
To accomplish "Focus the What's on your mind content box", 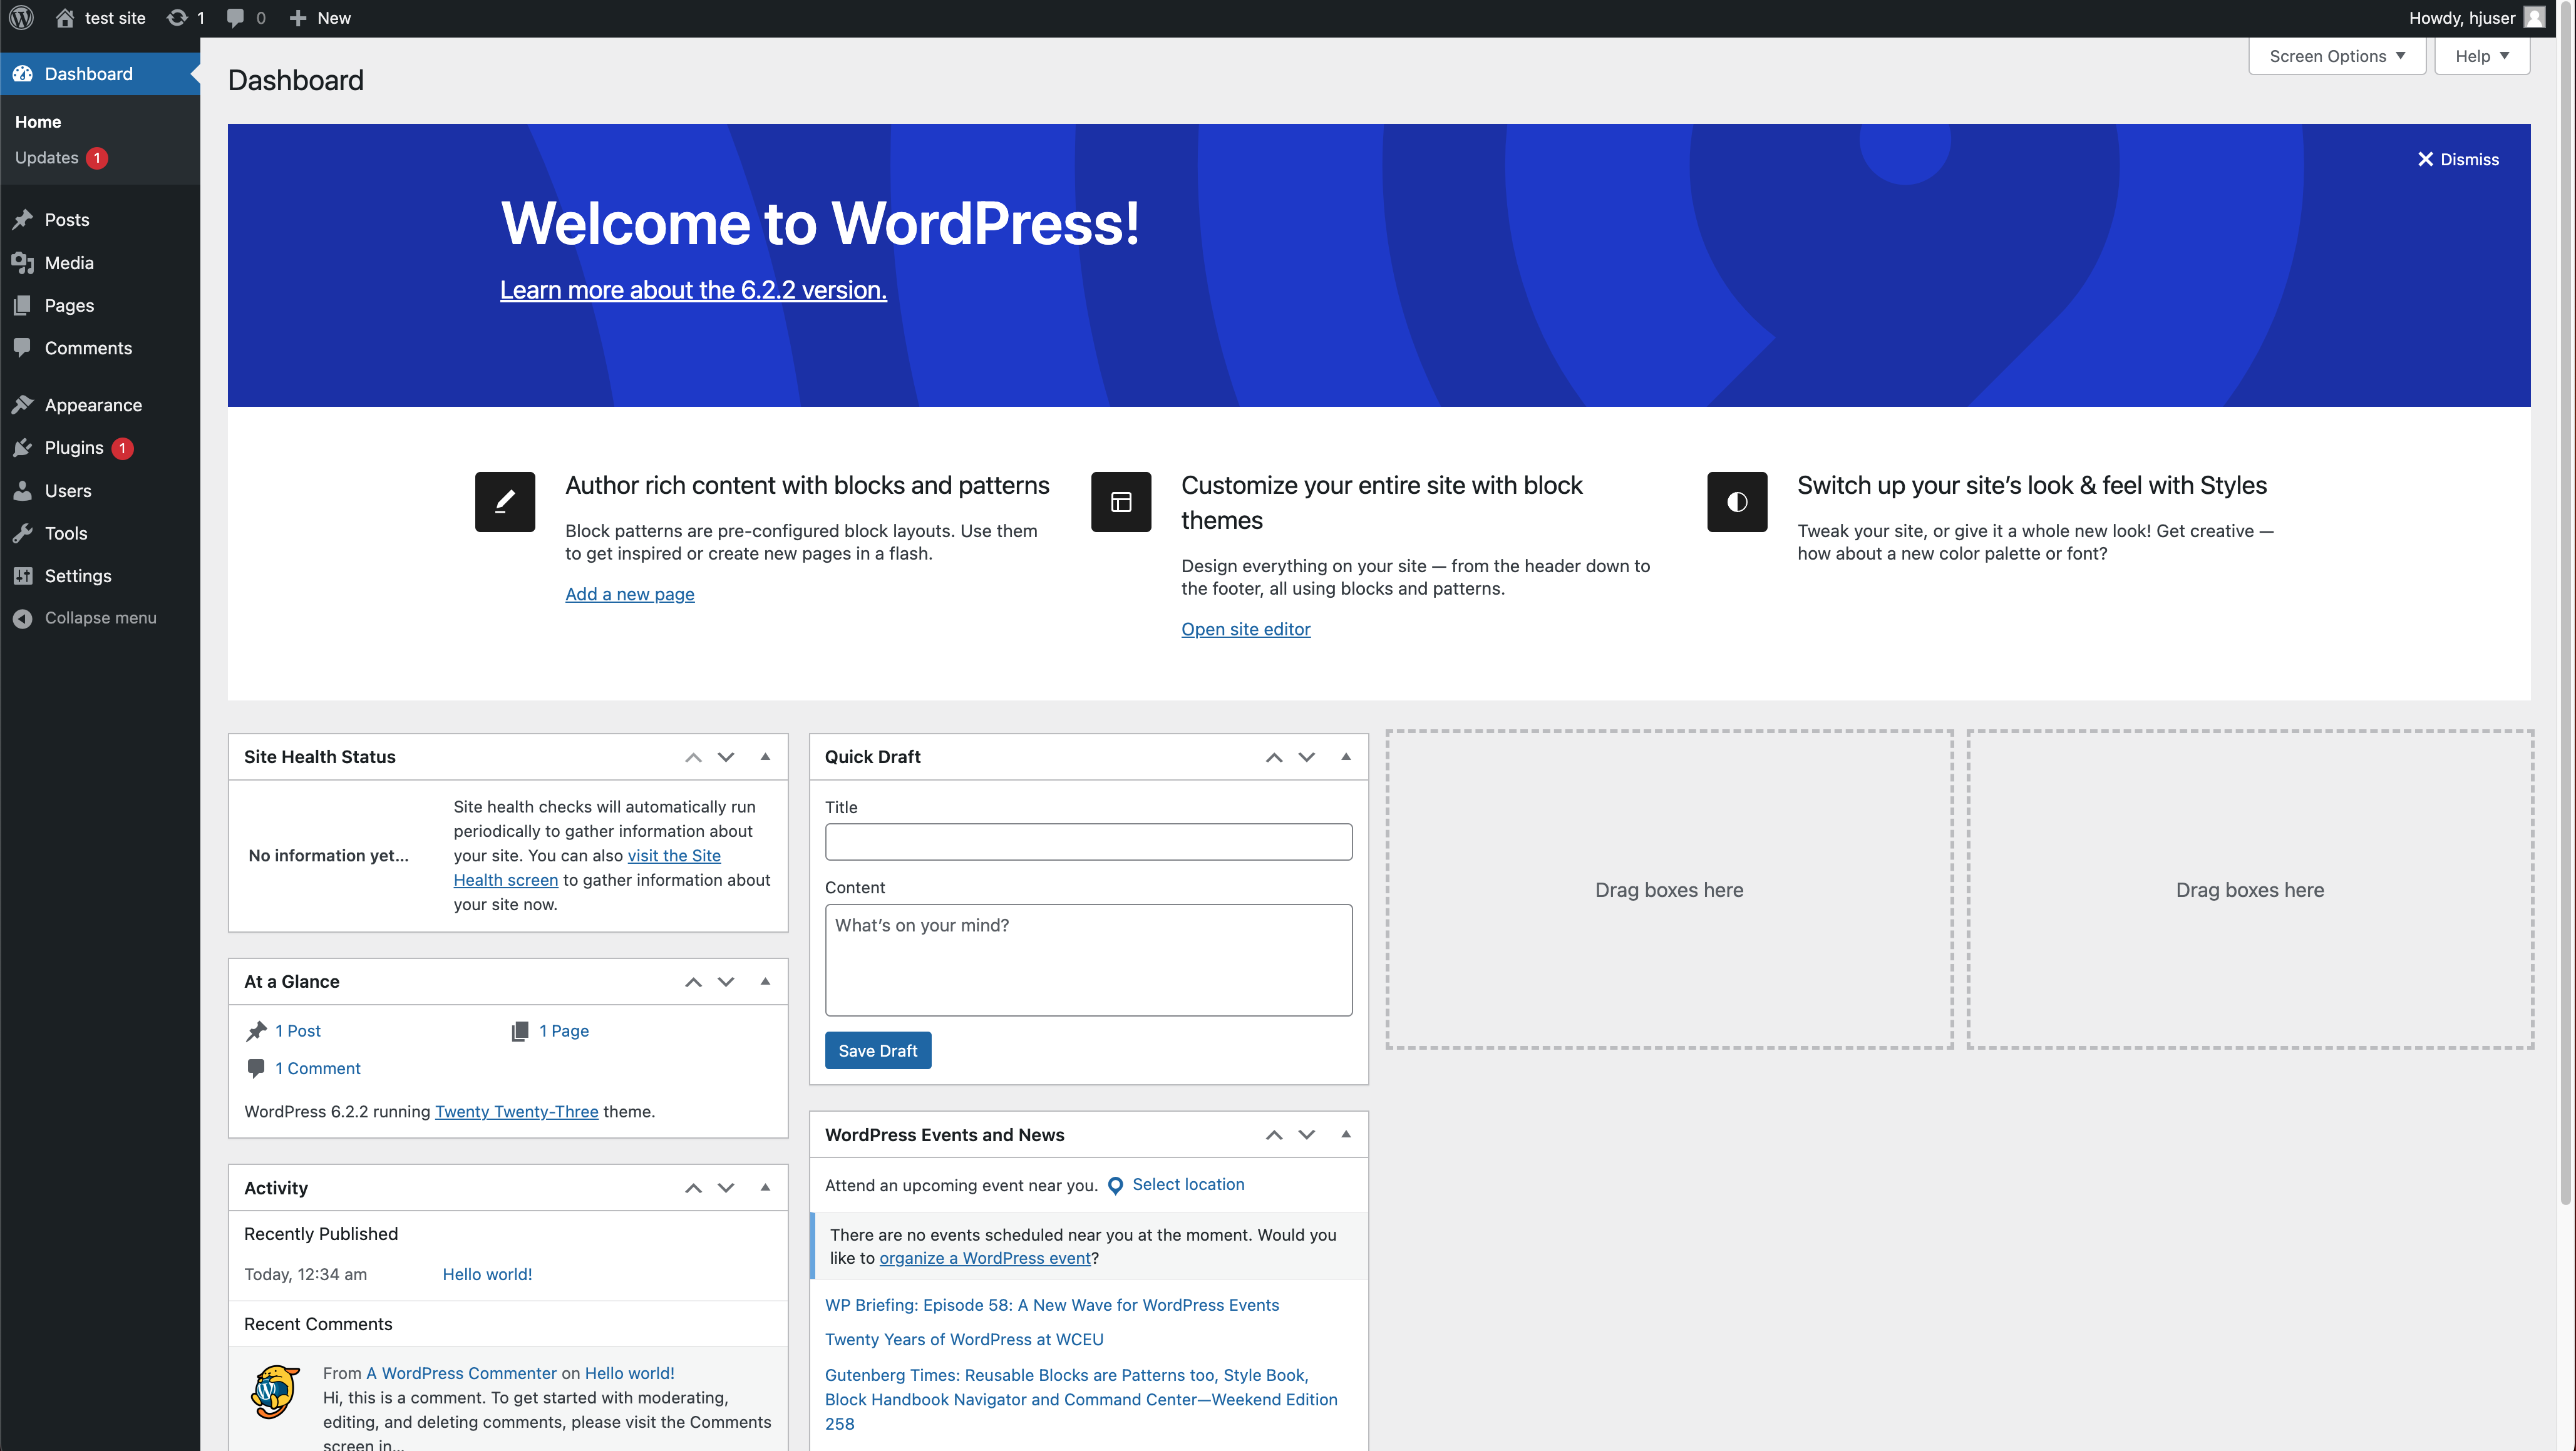I will pyautogui.click(x=1088, y=960).
